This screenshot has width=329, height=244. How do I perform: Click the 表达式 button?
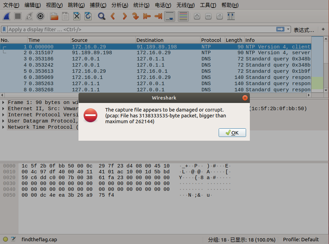click(304, 30)
